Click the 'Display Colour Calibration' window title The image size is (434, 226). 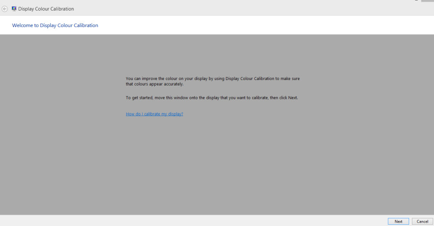tap(46, 9)
